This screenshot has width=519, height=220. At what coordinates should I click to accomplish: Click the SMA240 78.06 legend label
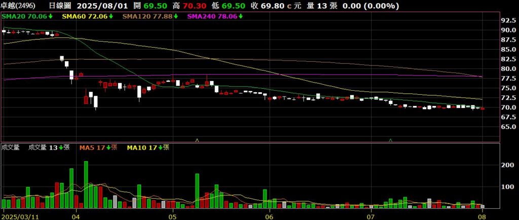pos(212,16)
